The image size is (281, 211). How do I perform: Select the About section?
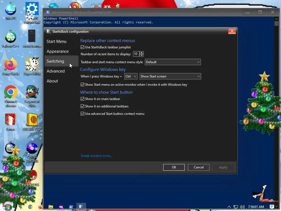click(x=52, y=81)
